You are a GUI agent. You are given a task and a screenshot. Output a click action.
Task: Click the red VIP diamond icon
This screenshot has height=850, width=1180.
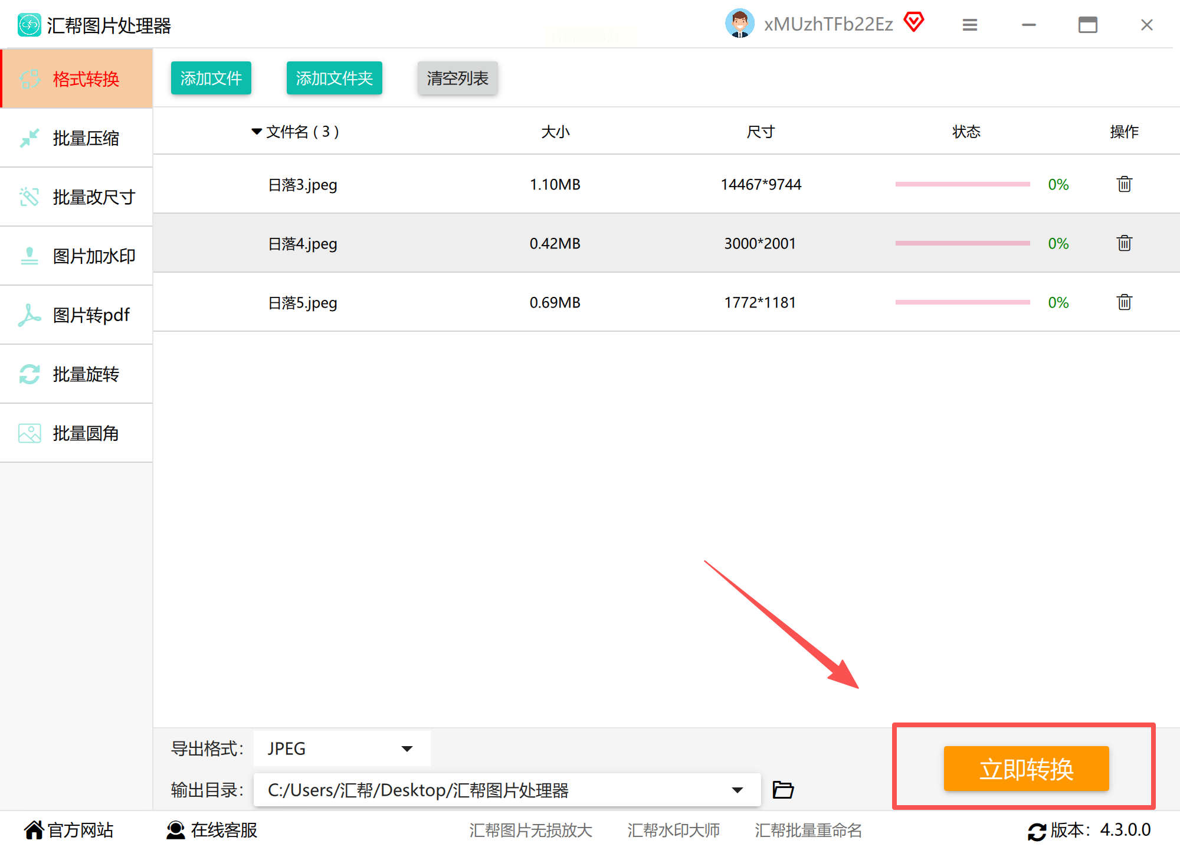click(914, 22)
